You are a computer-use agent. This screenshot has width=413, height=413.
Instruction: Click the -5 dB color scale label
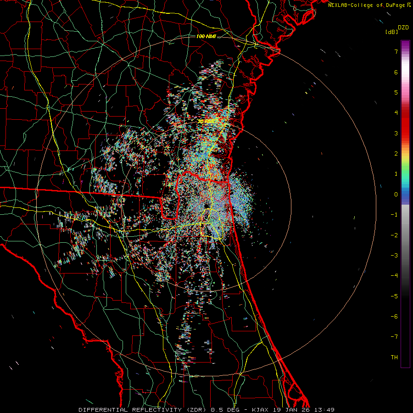click(394, 296)
